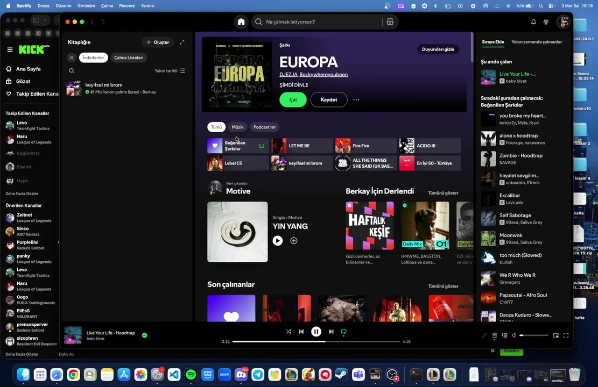Pause the current song
Viewport: 598px width, 387px height.
point(316,332)
